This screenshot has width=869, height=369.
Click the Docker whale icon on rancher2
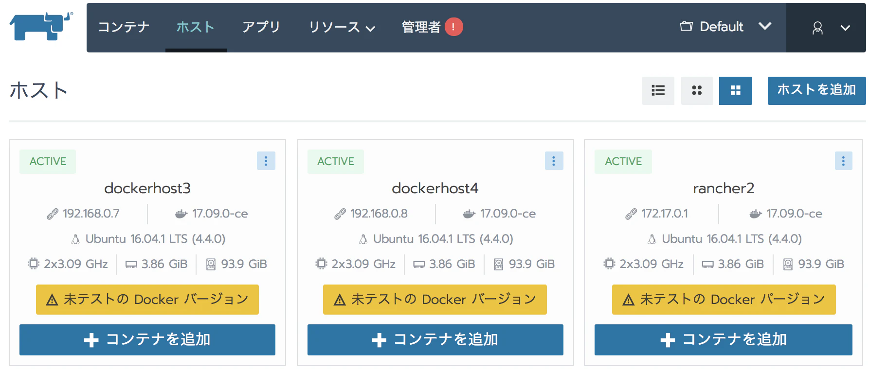[x=756, y=214]
